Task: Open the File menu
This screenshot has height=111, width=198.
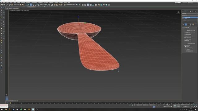Action: [1, 2]
